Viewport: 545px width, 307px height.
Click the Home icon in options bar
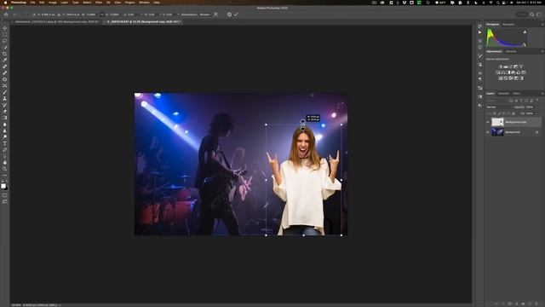coord(6,14)
